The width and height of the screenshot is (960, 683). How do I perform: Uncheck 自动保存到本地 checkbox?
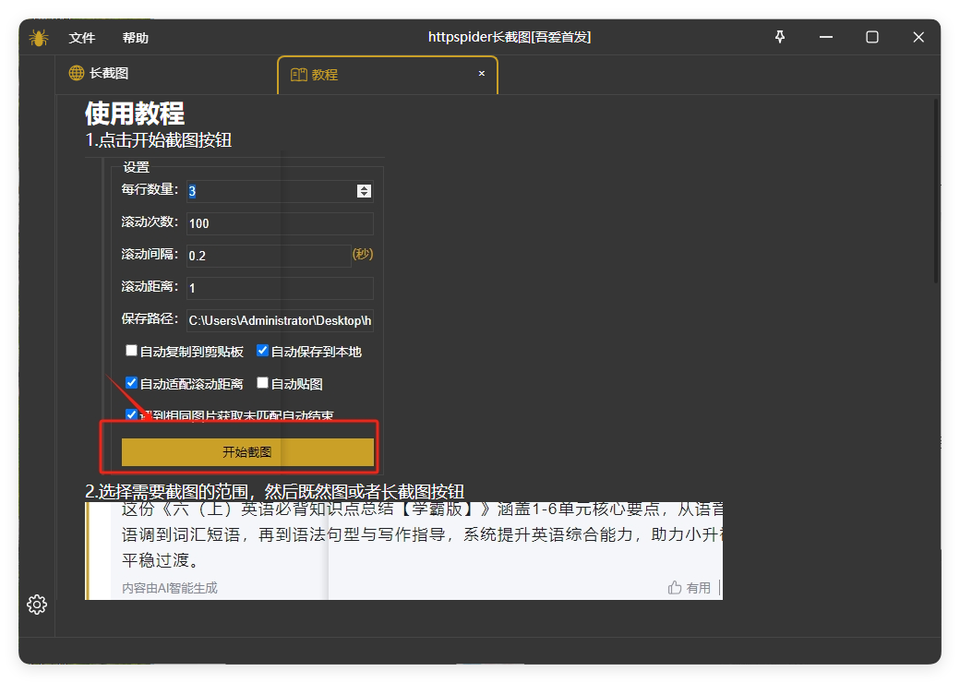[262, 351]
